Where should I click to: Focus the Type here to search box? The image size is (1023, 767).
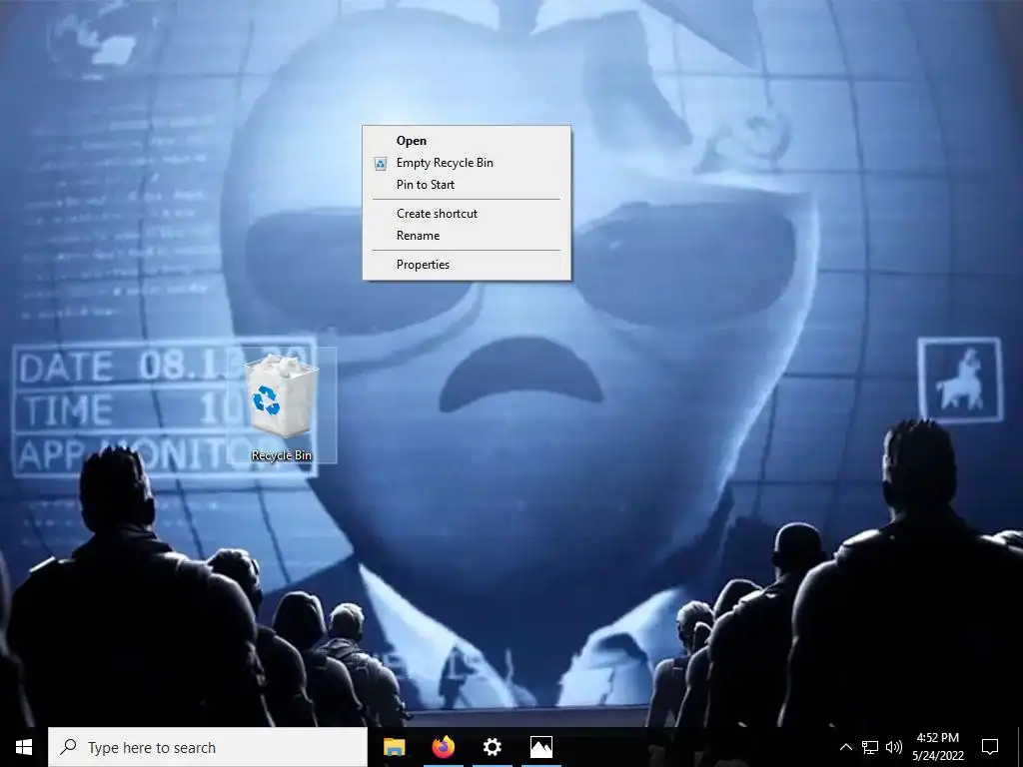pos(208,747)
